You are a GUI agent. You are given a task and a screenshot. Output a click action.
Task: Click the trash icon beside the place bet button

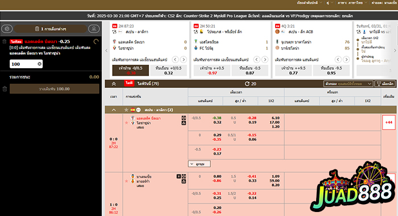[5, 89]
